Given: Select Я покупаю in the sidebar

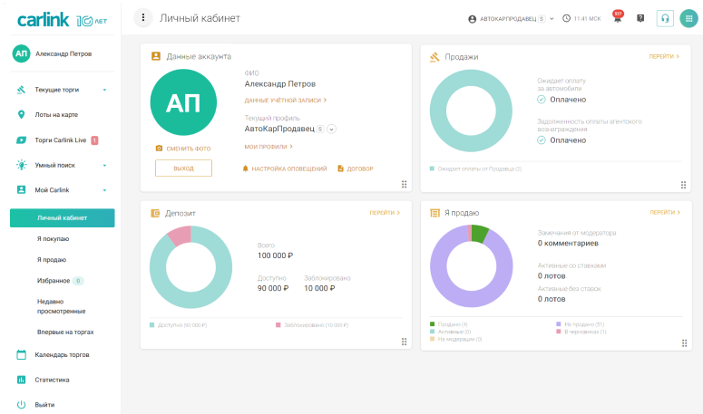Looking at the screenshot, I should (53, 239).
